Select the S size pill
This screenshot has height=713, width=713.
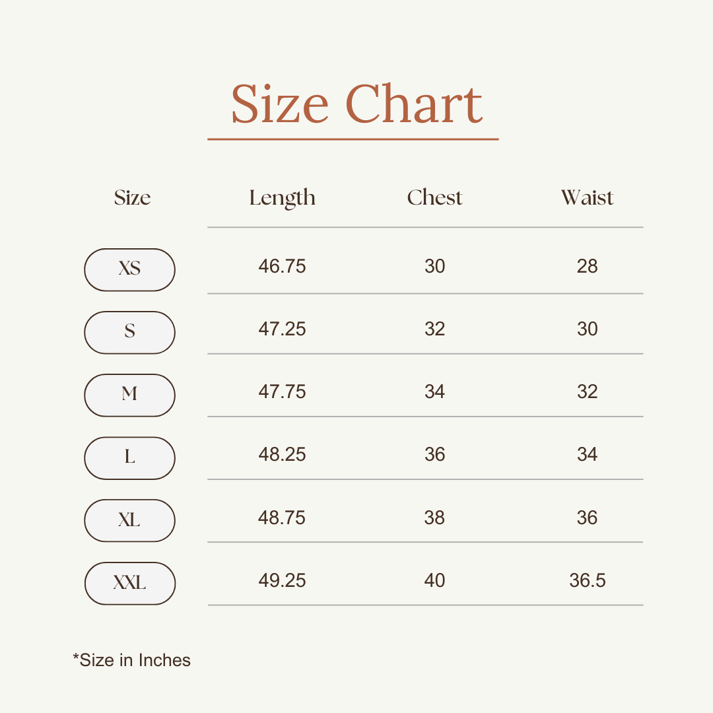pos(129,332)
